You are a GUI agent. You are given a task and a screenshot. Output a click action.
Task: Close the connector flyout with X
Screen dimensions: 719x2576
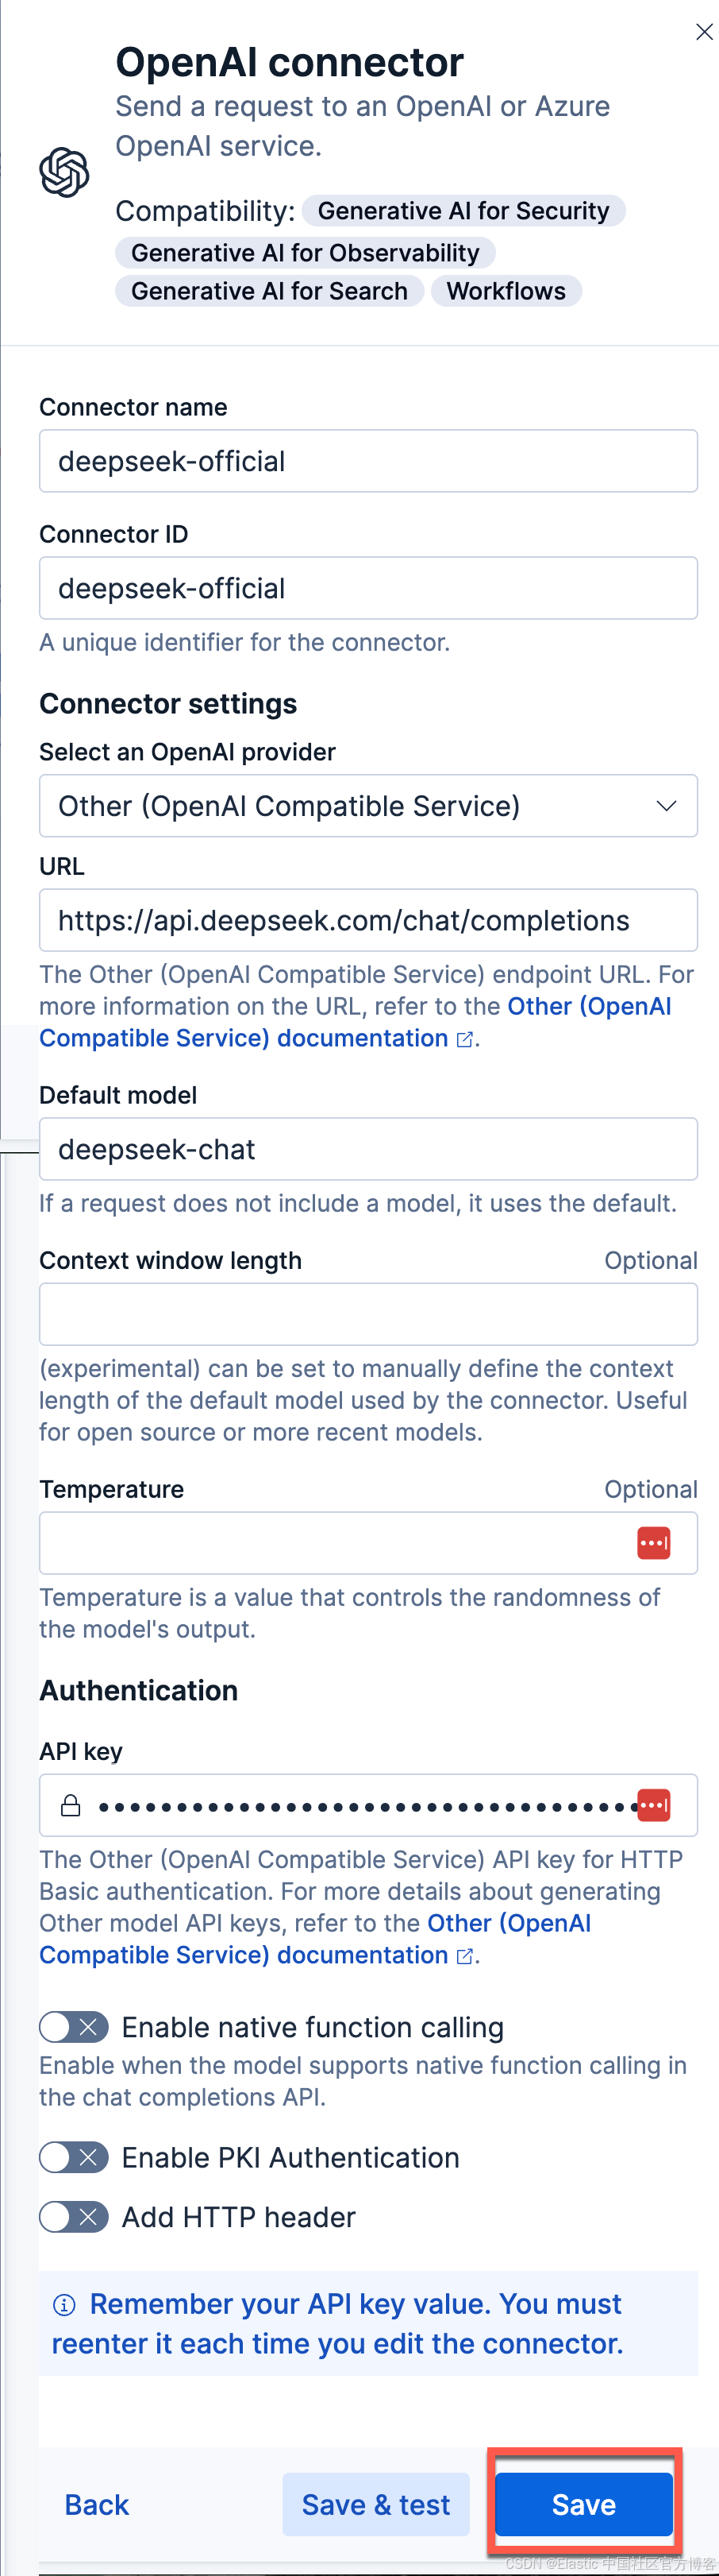[704, 32]
